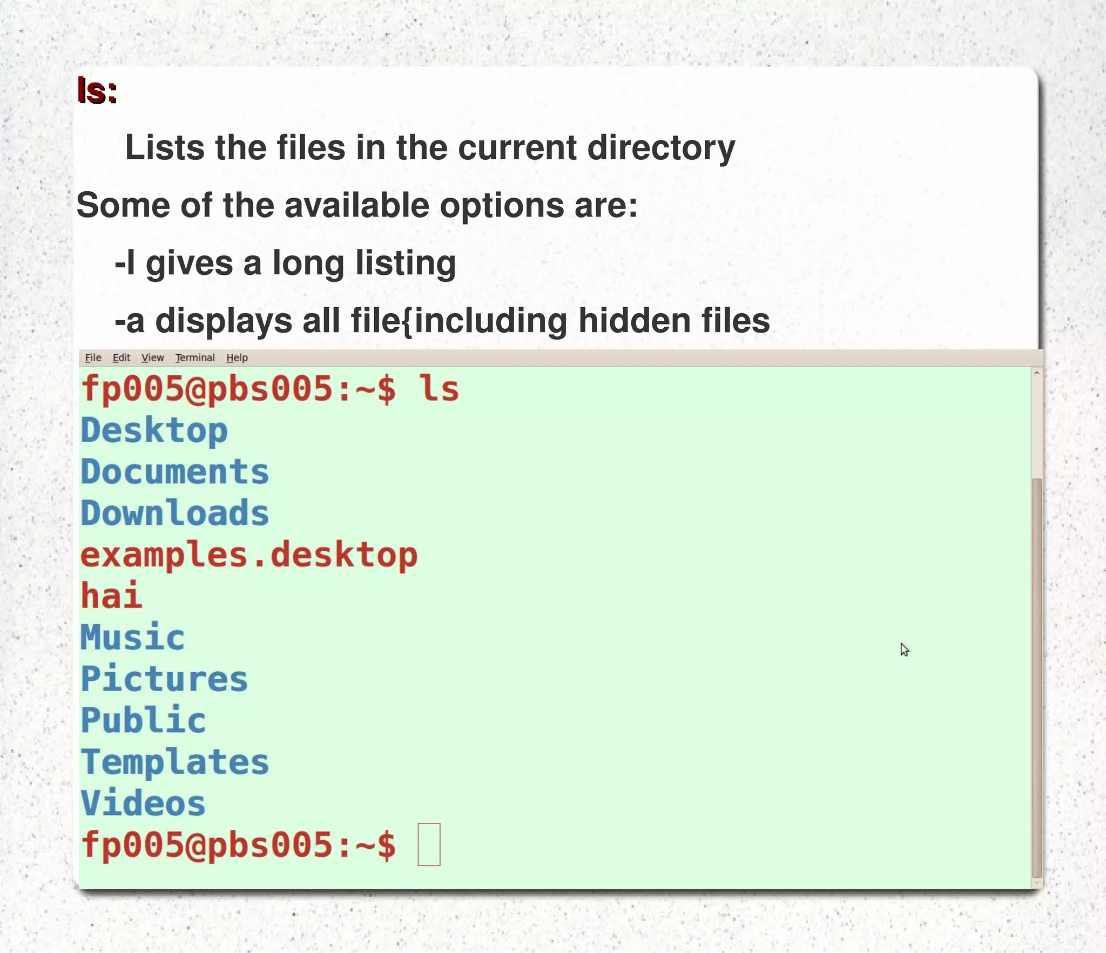Open the Help menu in terminal
1106x953 pixels.
point(237,357)
